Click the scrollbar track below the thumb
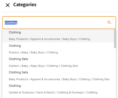The height and width of the screenshot is (98, 118). coord(115,73)
